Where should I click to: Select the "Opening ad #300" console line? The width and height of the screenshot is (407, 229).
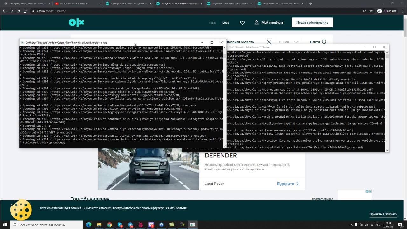click(x=121, y=83)
